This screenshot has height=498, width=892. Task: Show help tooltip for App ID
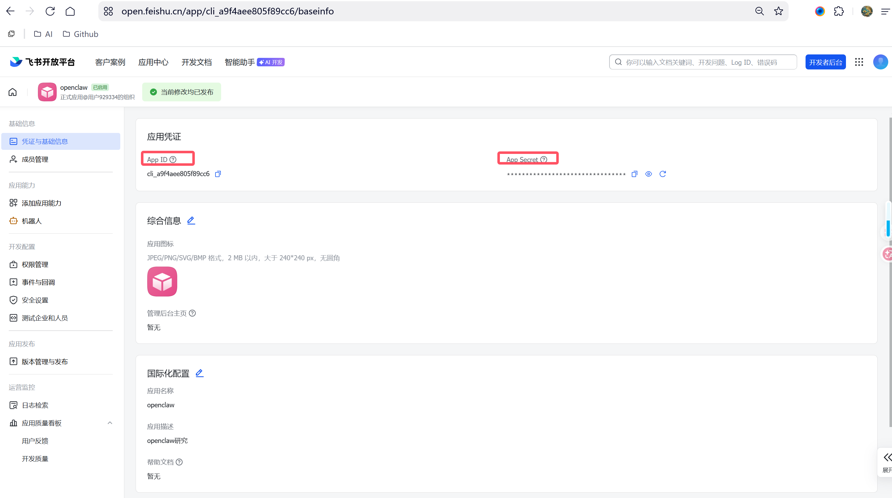point(173,160)
